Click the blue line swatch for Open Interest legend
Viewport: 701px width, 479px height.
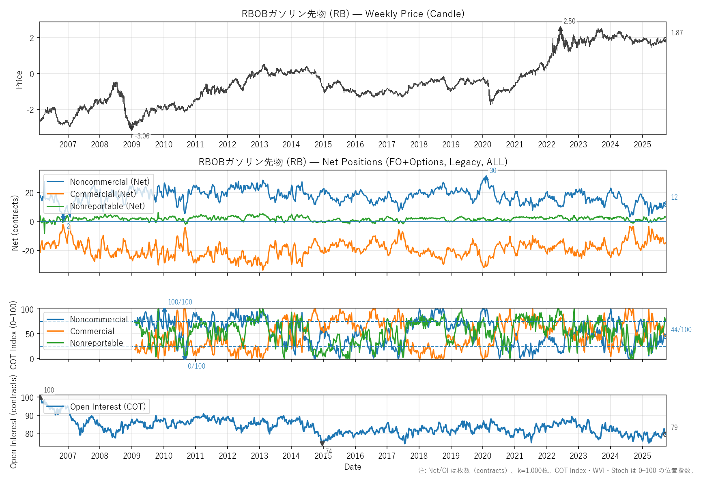coord(56,407)
